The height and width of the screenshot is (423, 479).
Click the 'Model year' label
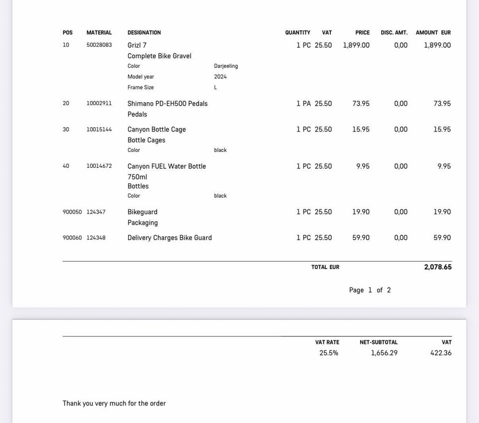click(x=141, y=77)
